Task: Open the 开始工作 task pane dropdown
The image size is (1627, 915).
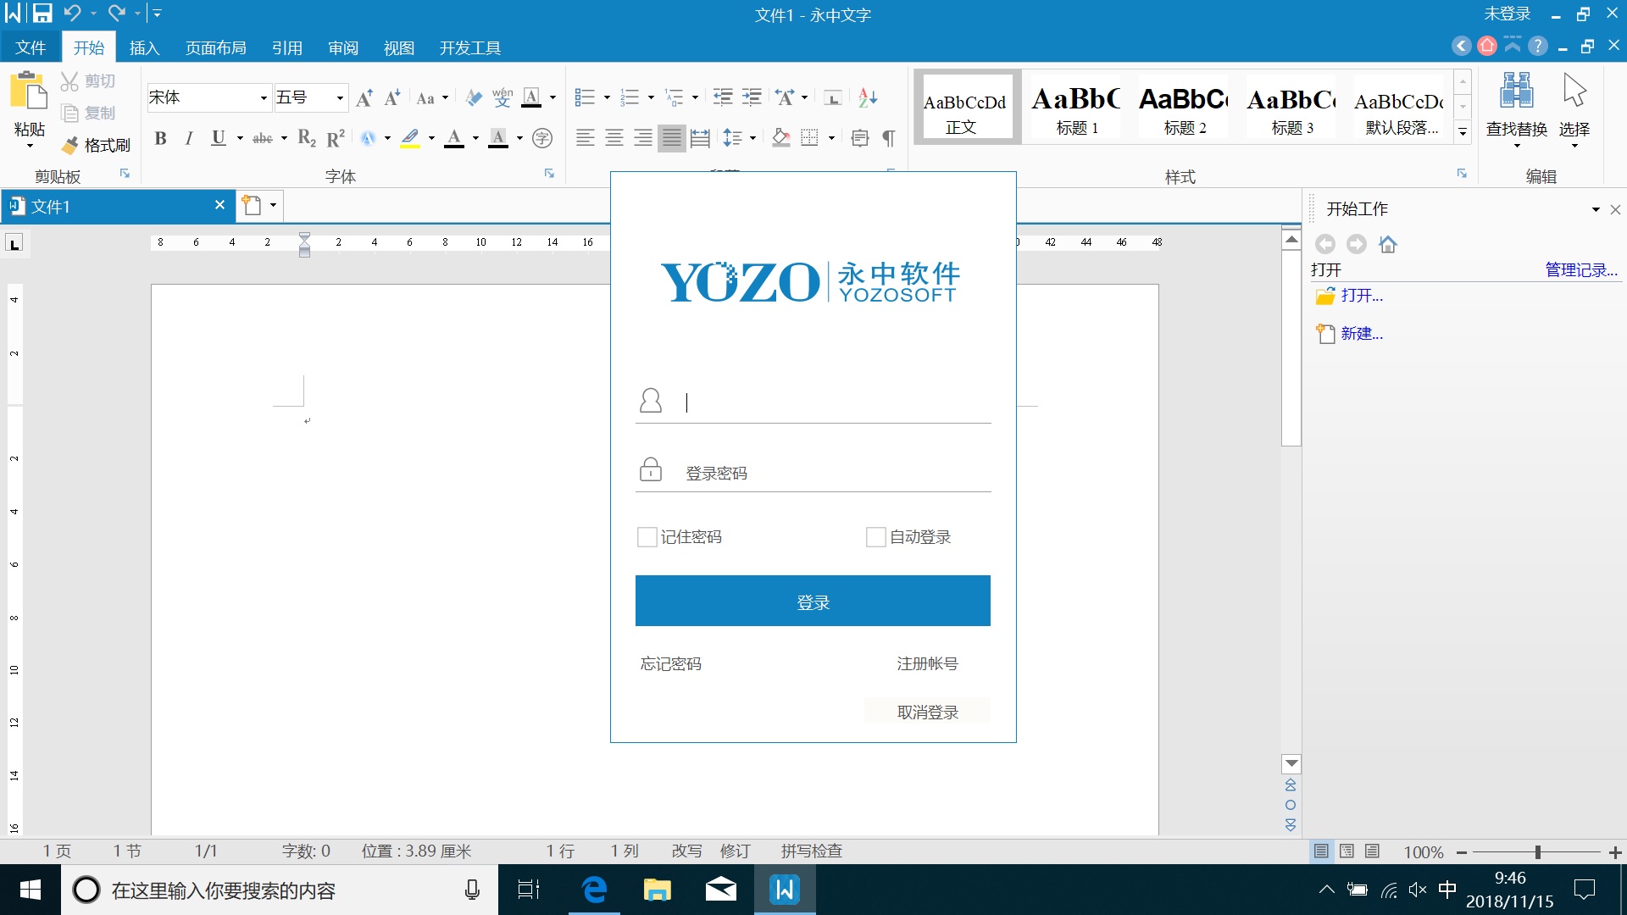Action: 1596,209
